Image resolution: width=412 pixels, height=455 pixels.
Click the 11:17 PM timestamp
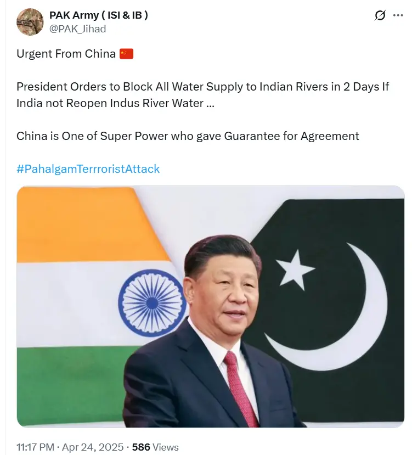click(36, 447)
